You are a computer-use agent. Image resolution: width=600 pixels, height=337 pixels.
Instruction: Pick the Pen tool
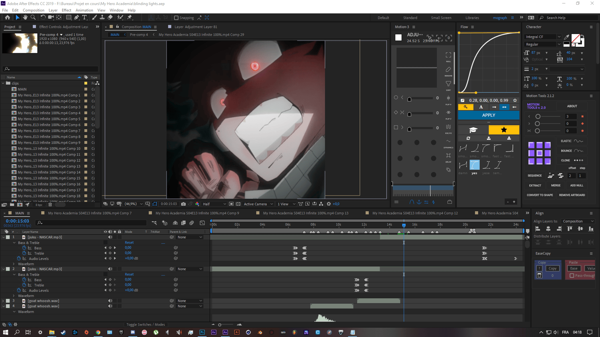(76, 18)
